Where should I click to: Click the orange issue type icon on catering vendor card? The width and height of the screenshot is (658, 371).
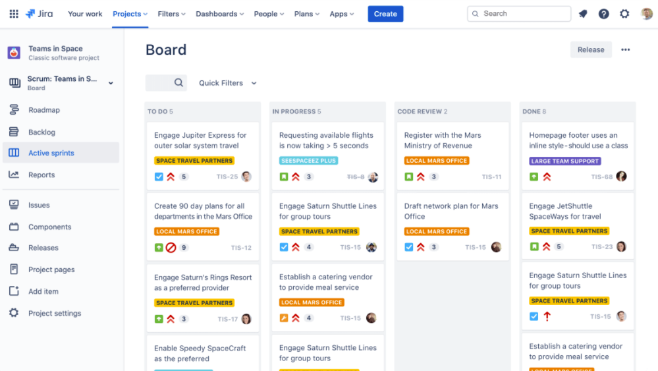pos(284,318)
